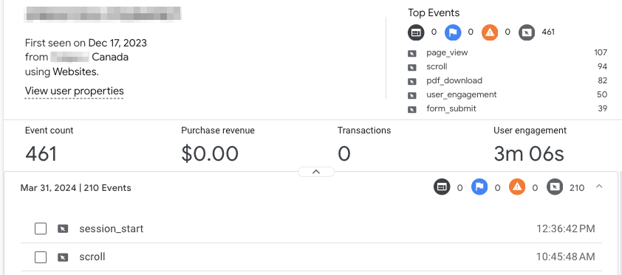622x275 pixels.
Task: Collapse the Mar 31, 2024 events section
Action: point(599,187)
